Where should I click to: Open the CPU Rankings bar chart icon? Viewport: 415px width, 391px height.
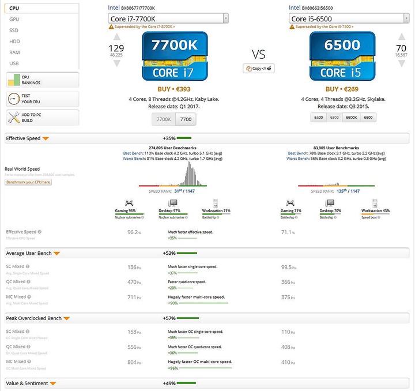point(14,80)
